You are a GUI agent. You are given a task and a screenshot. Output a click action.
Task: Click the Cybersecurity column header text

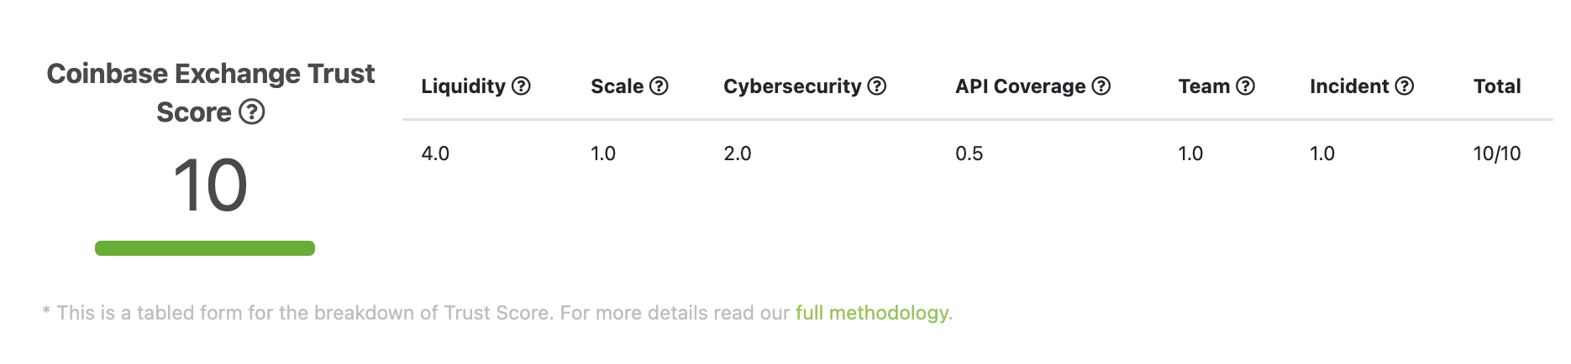pos(792,86)
